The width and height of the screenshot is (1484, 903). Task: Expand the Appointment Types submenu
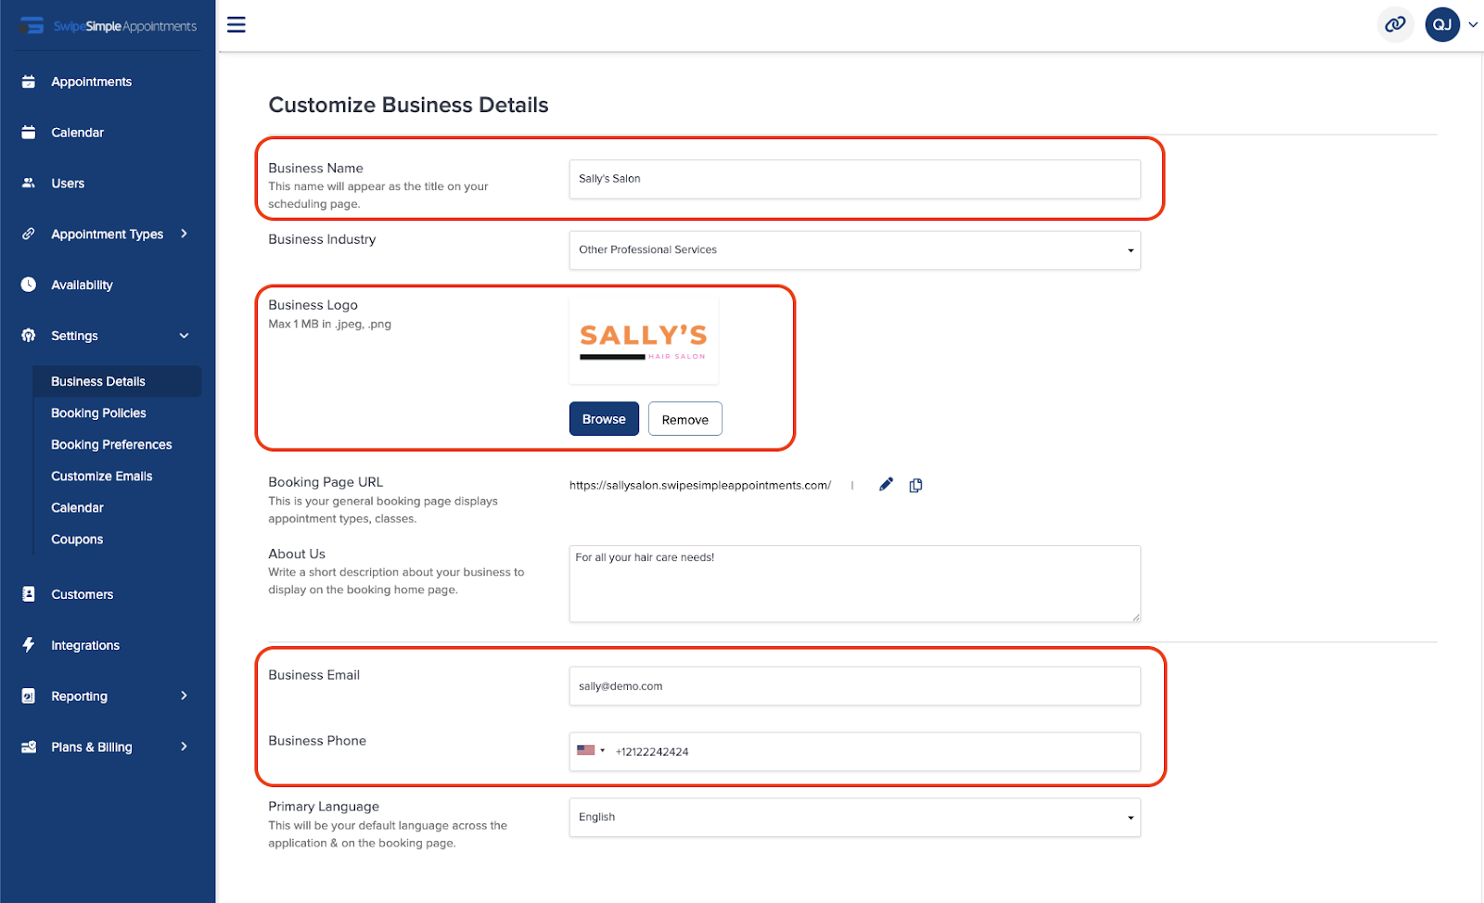click(184, 234)
